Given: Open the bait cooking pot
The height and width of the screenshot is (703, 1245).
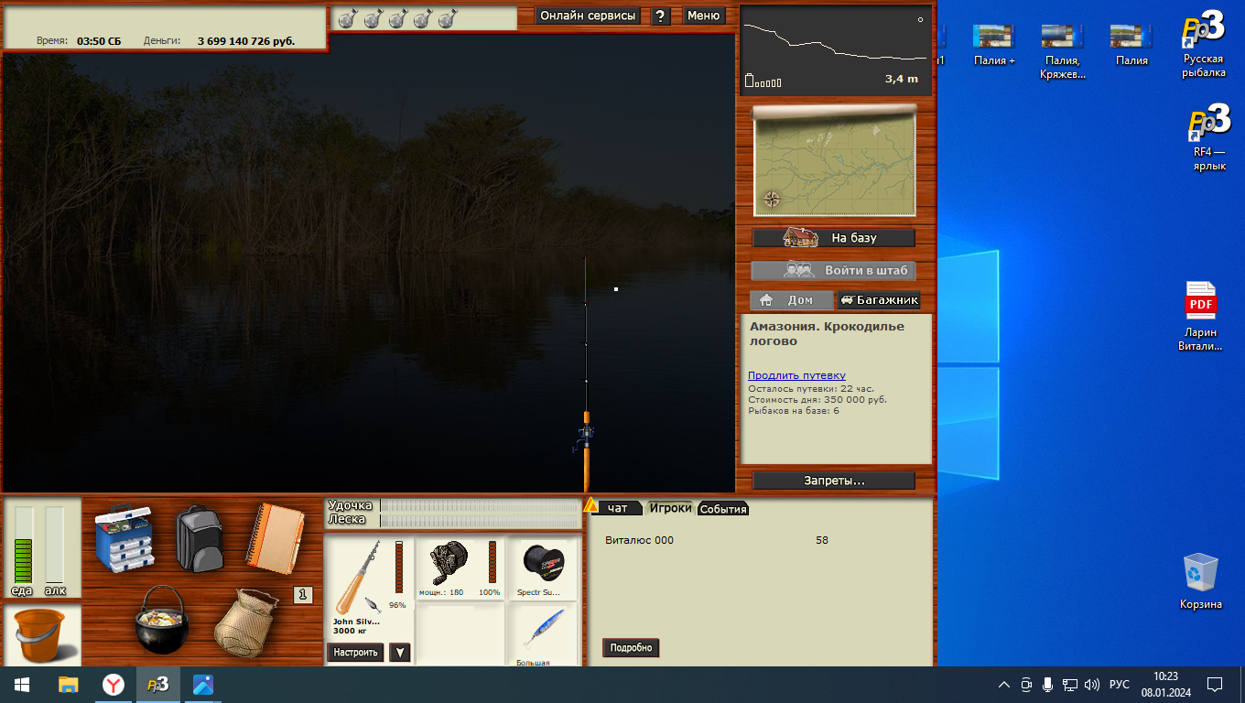Looking at the screenshot, I should (x=162, y=621).
